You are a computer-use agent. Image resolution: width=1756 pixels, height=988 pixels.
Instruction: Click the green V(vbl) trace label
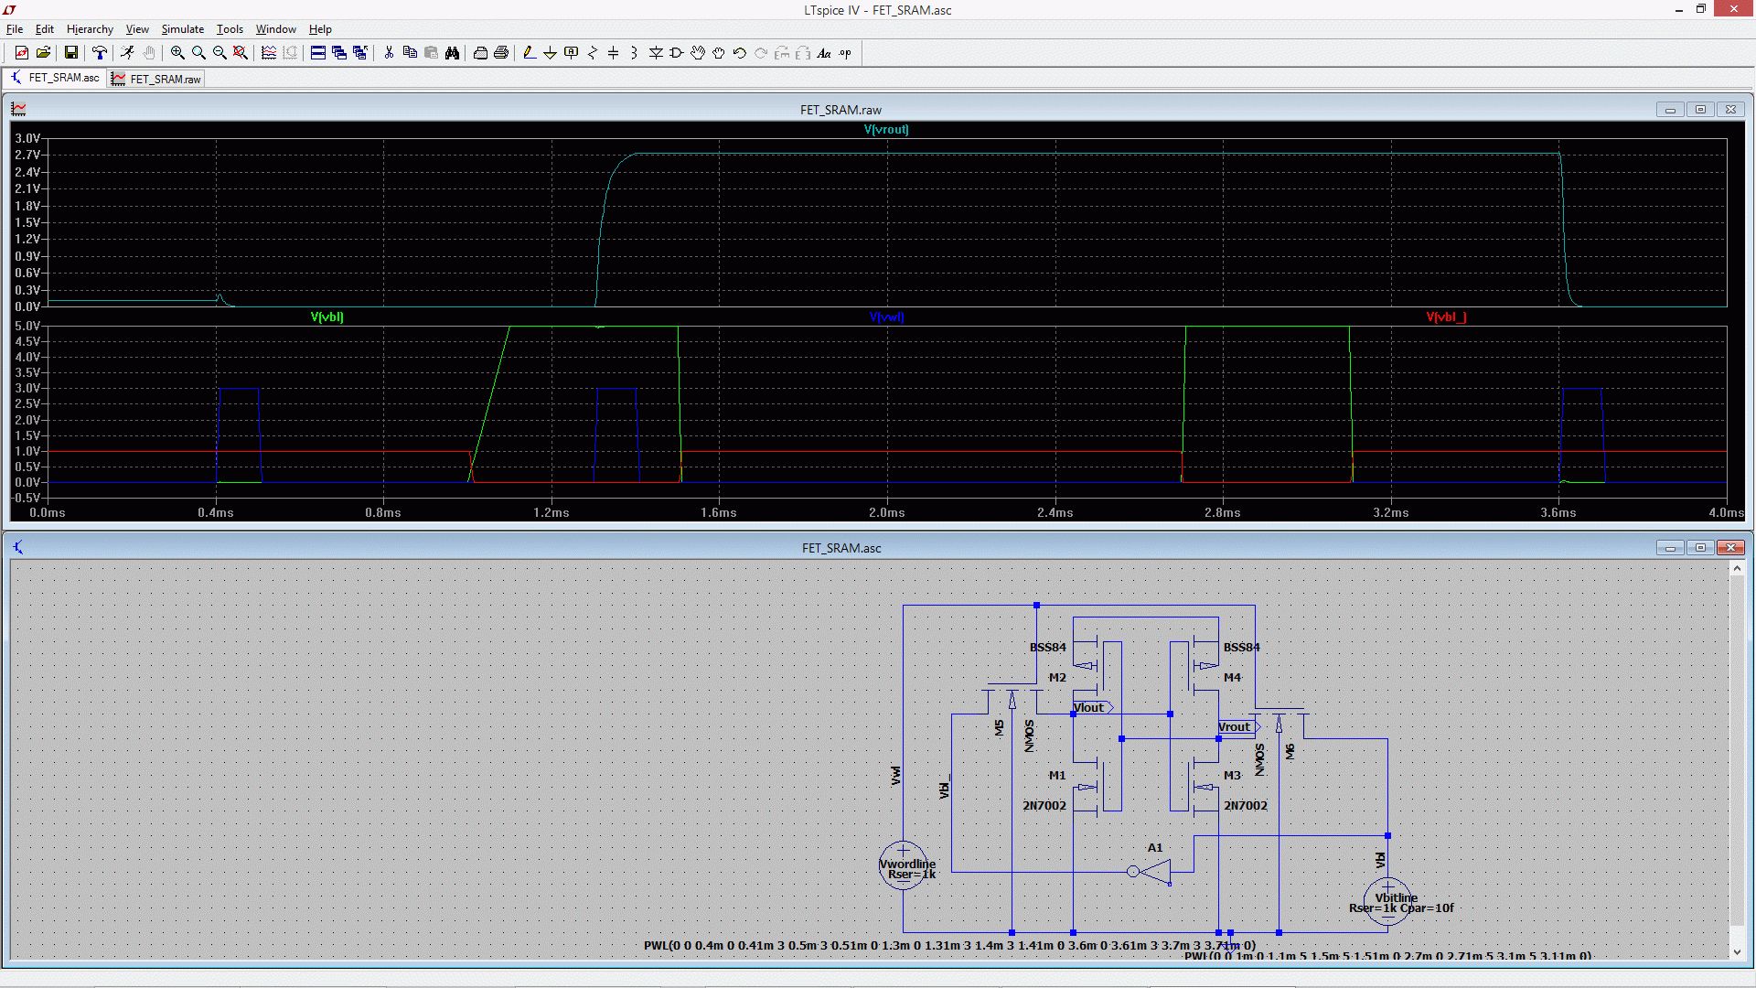click(327, 317)
